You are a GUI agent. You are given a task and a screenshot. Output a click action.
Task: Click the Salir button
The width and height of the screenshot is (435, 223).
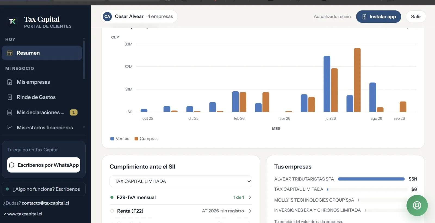(x=416, y=17)
